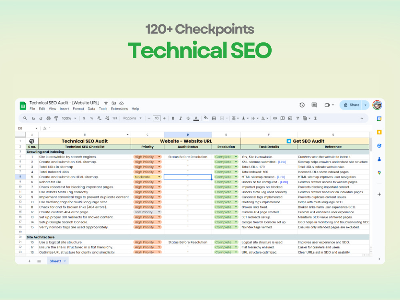Click the search menus magnifier icon

(25, 118)
